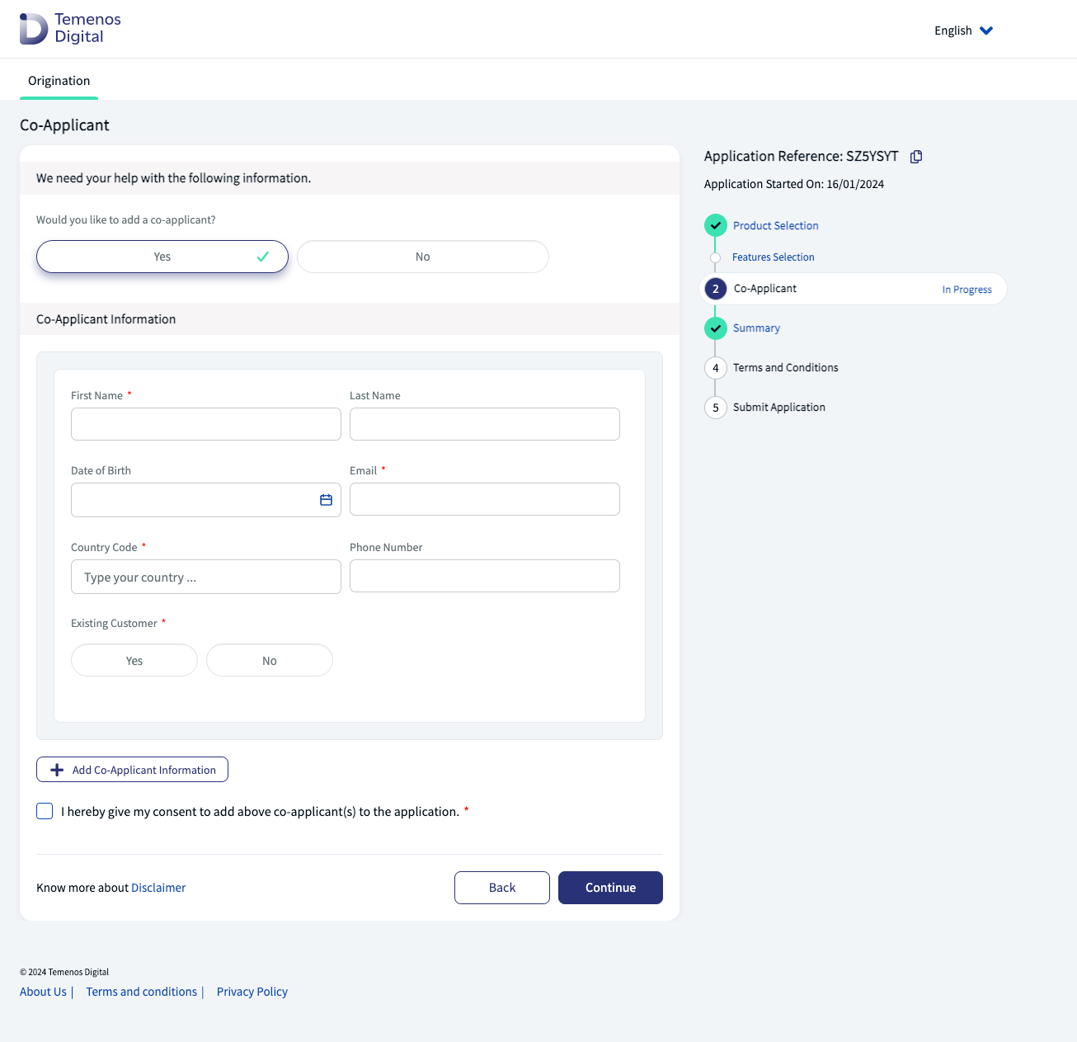Choose Yes for Existing Customer
This screenshot has width=1077, height=1042.
134,661
